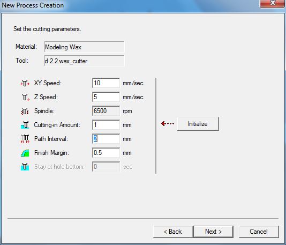Viewport: 286px width, 245px height.
Task: Click the 'mm' unit beside Finish Margin
Action: pyautogui.click(x=127, y=153)
